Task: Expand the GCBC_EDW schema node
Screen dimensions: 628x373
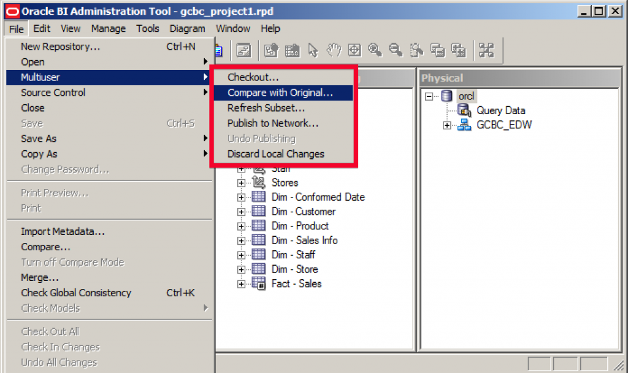Action: click(x=447, y=125)
